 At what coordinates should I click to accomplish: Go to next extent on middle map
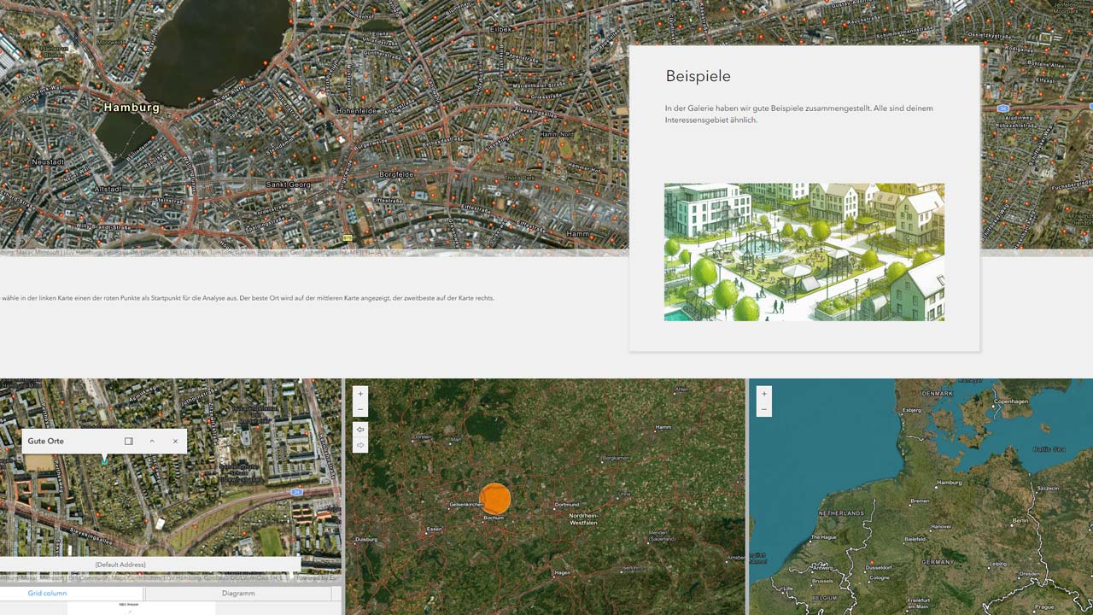360,445
